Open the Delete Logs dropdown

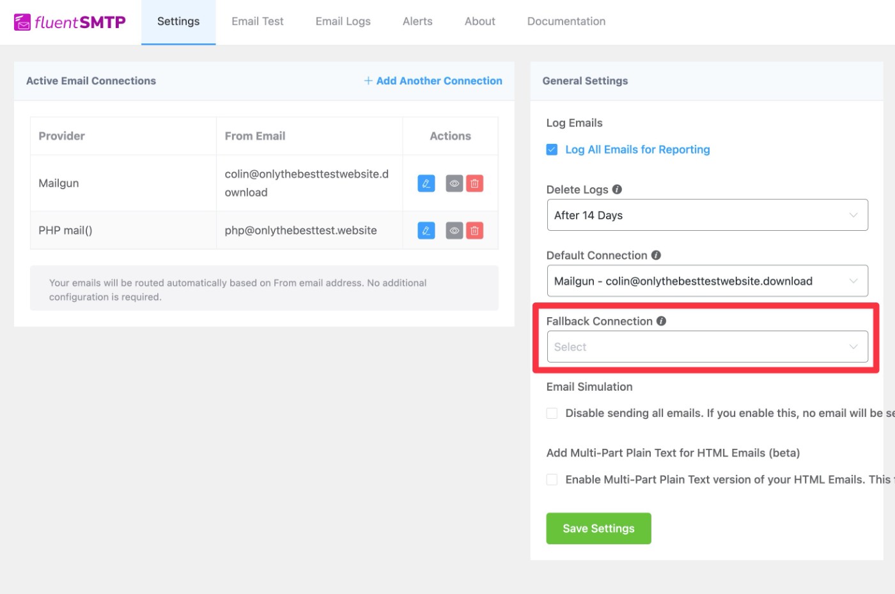(x=707, y=215)
